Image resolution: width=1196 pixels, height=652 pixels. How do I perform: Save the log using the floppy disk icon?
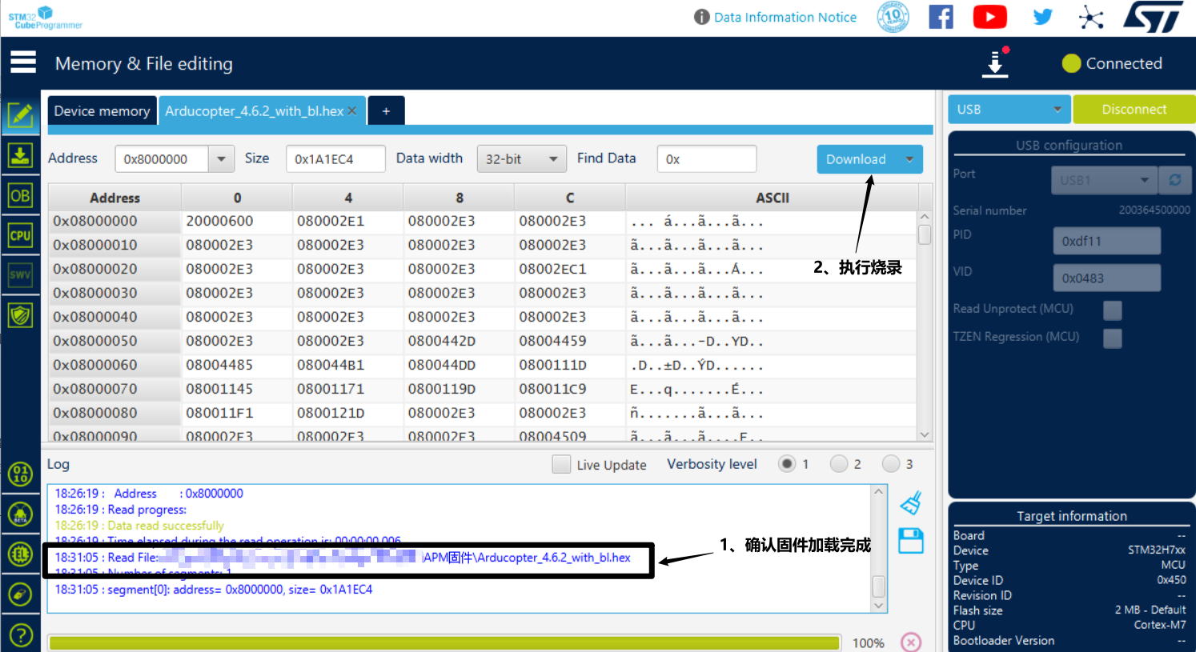point(911,542)
